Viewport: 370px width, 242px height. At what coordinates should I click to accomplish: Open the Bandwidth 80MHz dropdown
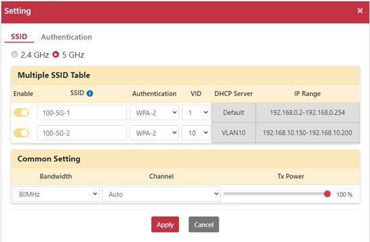[x=56, y=194]
